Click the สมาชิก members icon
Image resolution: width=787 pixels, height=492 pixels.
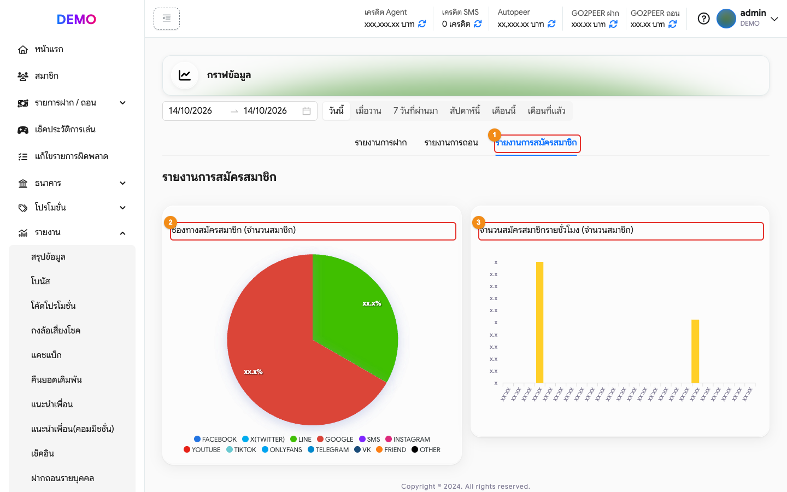point(23,77)
